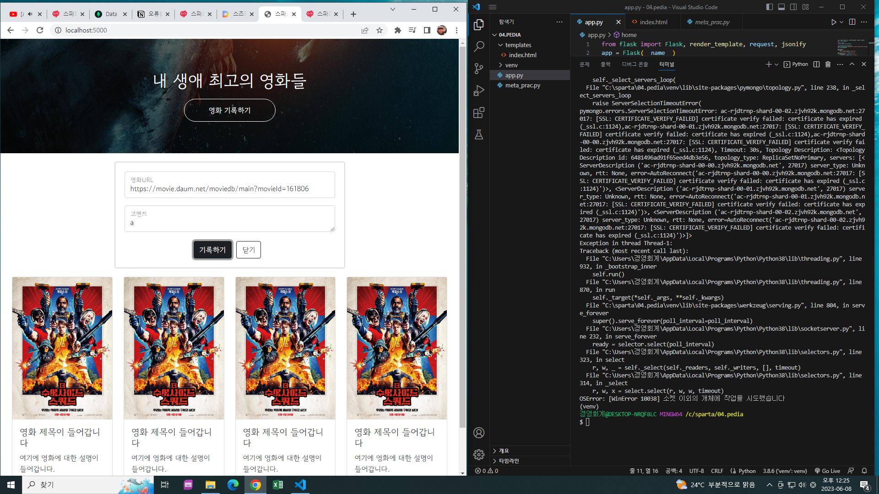
Task: Open Run and Debug view in VS Code
Action: (479, 91)
